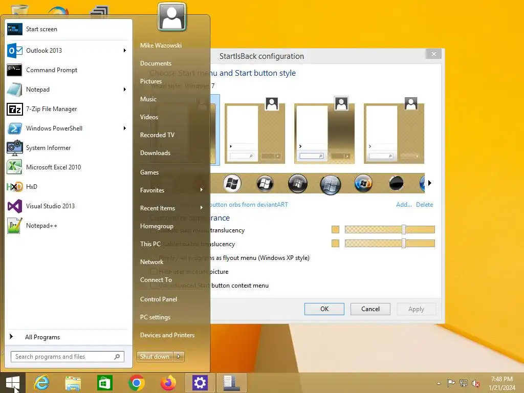
Task: Open This PC from Start menu
Action: (x=150, y=244)
